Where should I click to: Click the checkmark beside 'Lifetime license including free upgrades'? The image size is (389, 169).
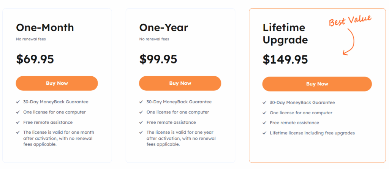pos(264,133)
